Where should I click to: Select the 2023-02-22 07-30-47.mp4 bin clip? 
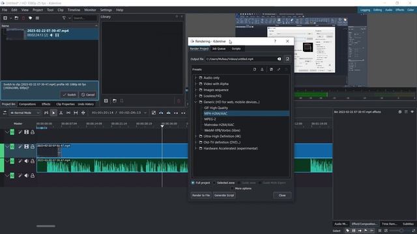pyautogui.click(x=50, y=33)
